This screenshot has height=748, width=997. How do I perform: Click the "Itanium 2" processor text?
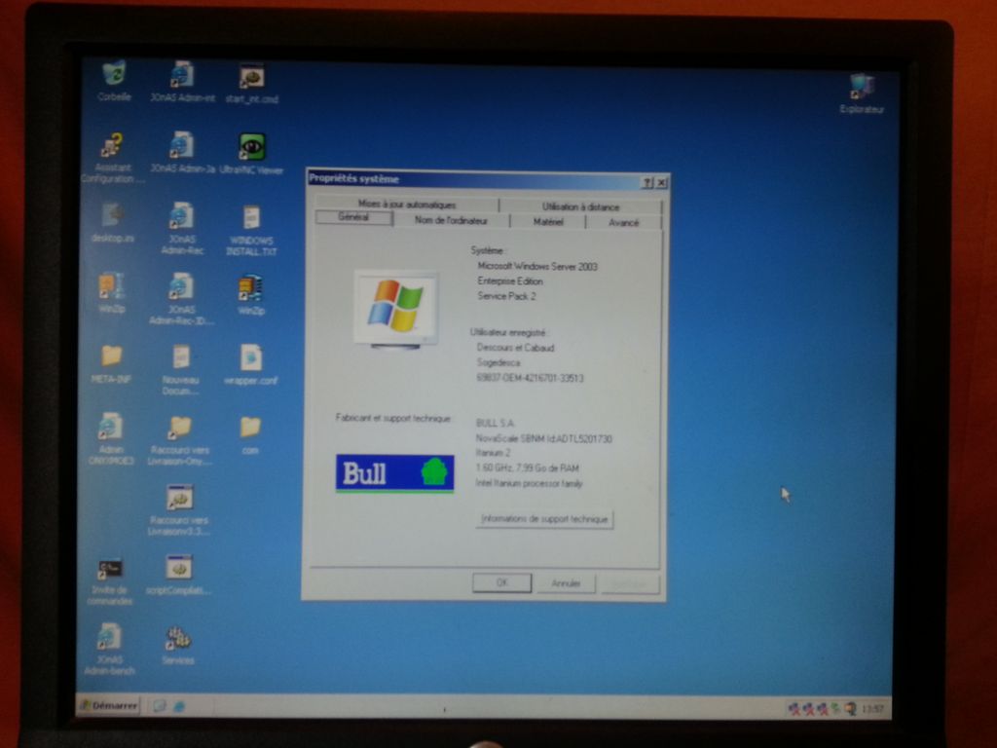(493, 454)
